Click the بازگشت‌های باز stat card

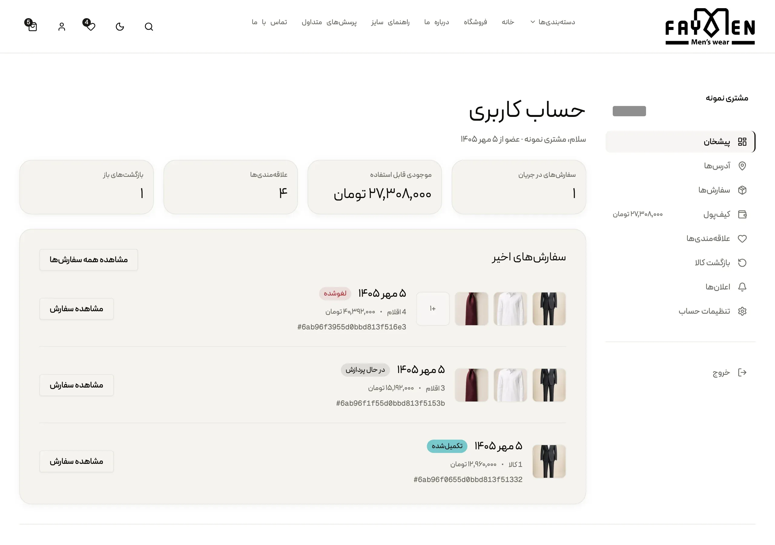86,187
